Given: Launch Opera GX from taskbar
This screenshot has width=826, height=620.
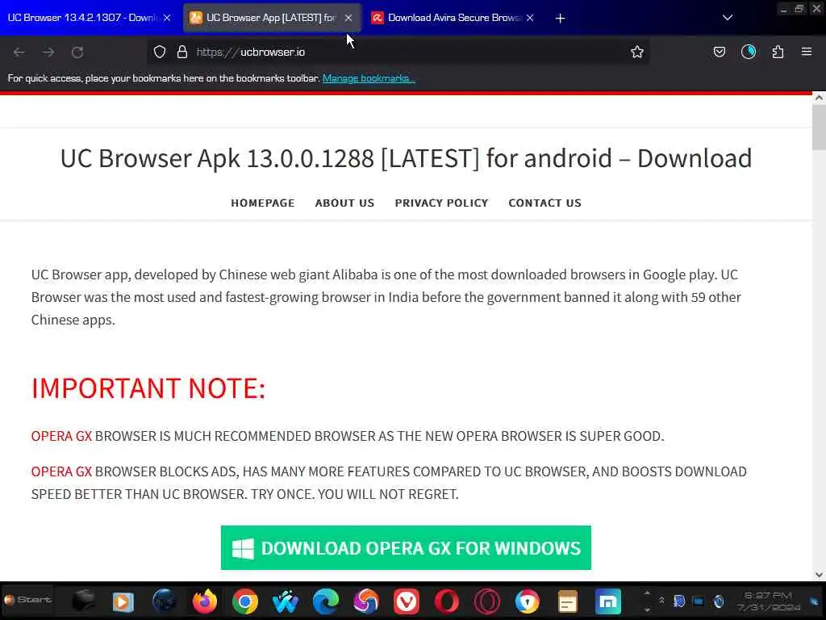Looking at the screenshot, I should point(487,601).
